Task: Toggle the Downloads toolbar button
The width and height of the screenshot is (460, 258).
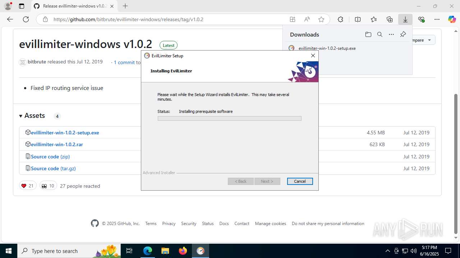Action: (x=405, y=19)
